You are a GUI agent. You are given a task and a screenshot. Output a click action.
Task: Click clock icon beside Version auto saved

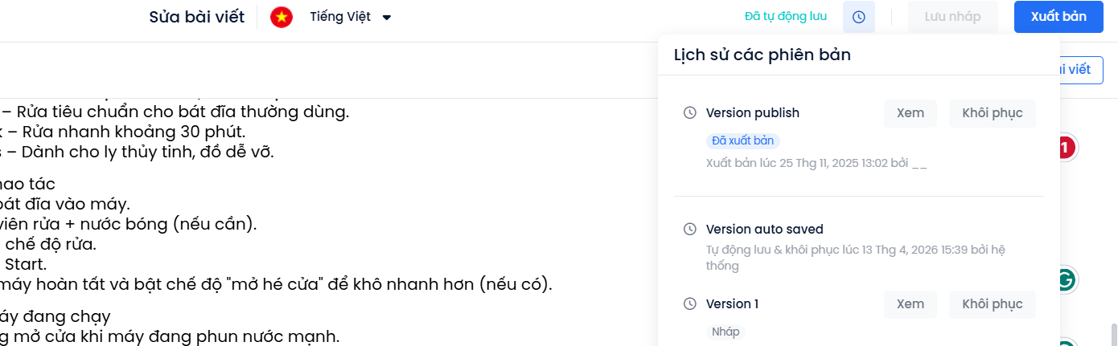tap(689, 230)
